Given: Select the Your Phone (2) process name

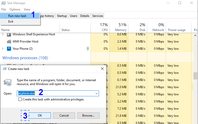Looking at the screenshot, I should click(x=22, y=49).
